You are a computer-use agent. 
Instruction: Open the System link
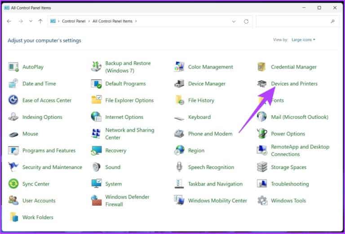click(x=114, y=184)
